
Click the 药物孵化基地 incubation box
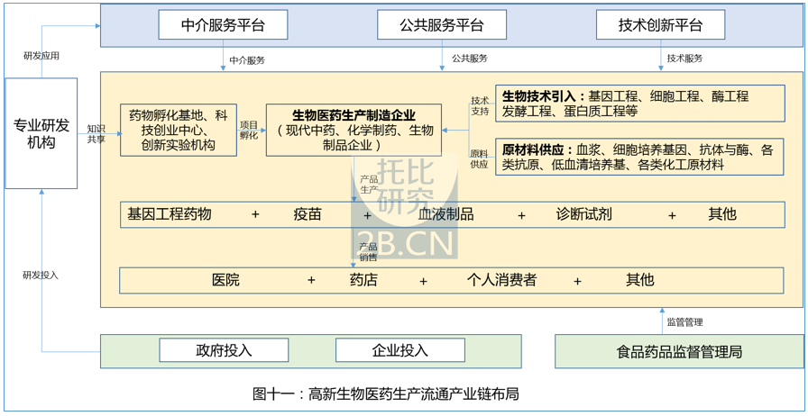(x=178, y=130)
